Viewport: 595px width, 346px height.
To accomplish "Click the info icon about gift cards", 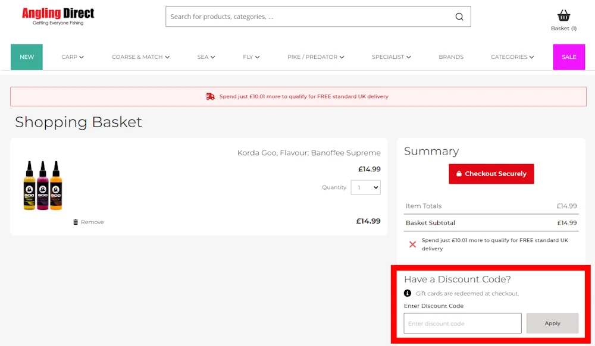I will coord(408,293).
